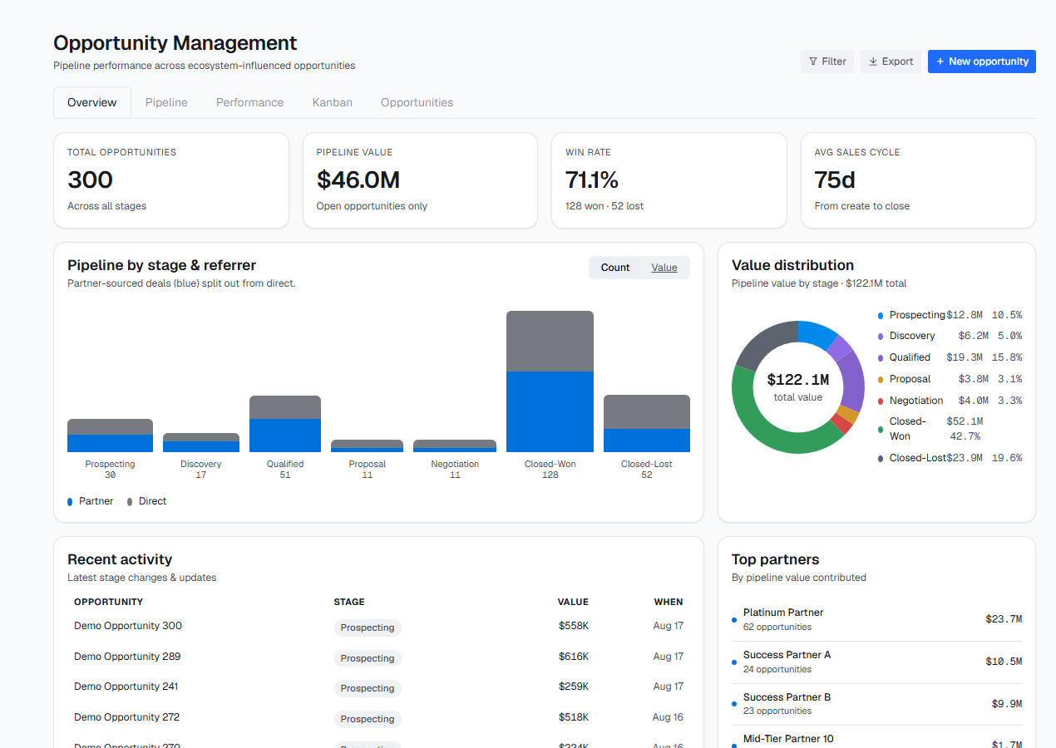Click the Closed-Lost bar's gray segment
1056x748 pixels.
647,411
